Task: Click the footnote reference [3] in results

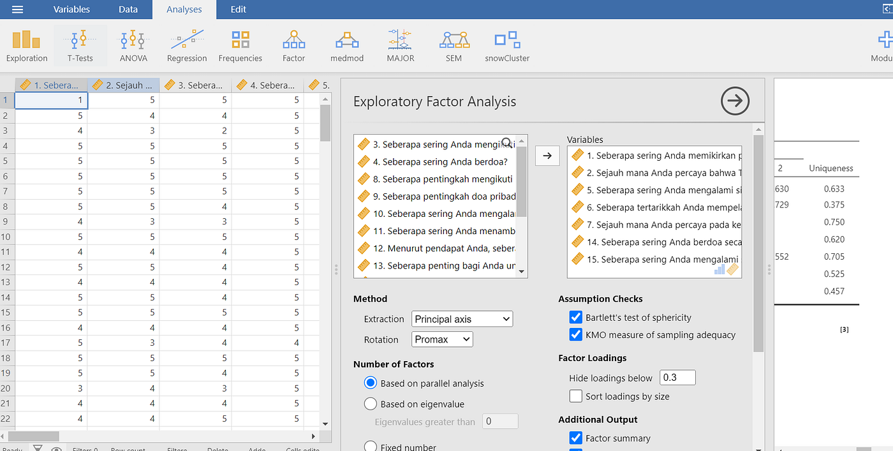Action: click(x=844, y=330)
